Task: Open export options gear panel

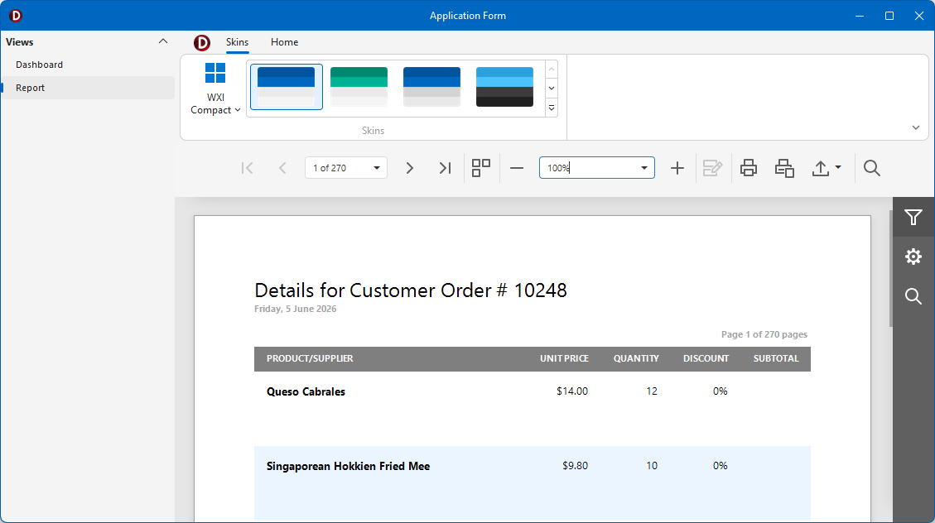Action: pos(913,257)
